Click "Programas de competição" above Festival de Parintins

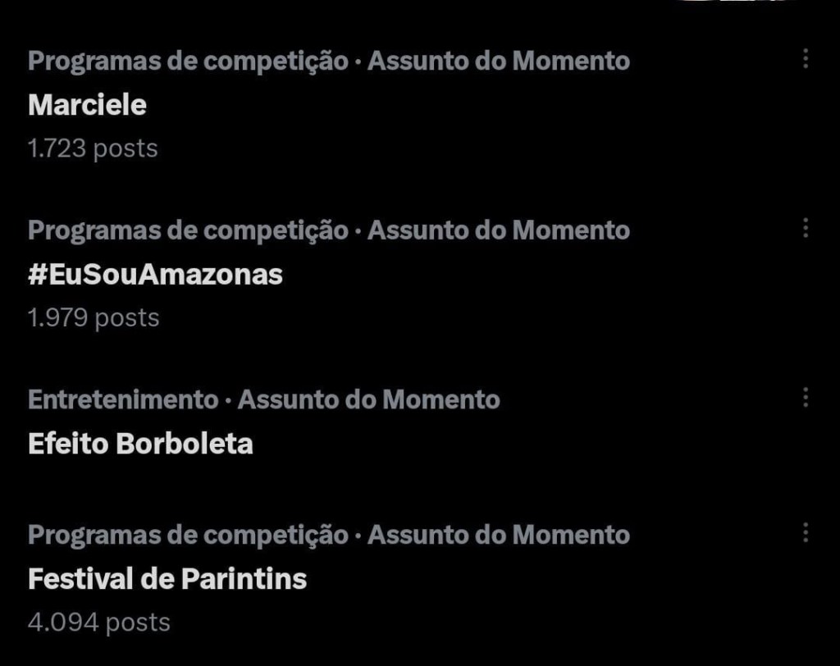tap(188, 535)
